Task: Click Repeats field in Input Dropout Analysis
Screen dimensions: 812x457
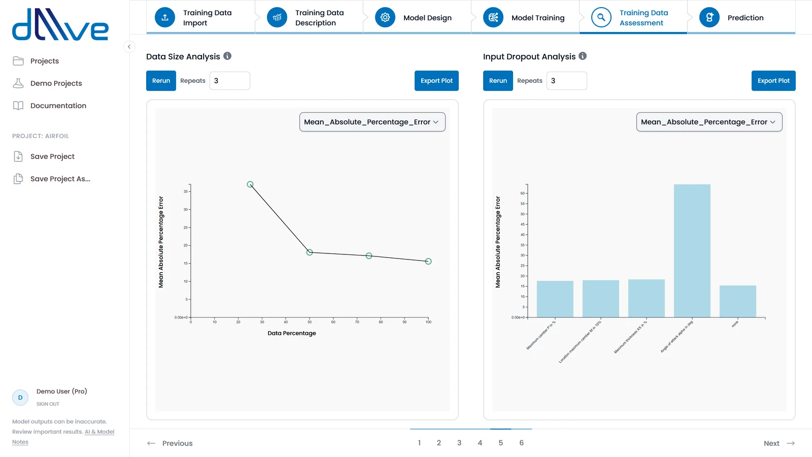Action: coord(567,81)
